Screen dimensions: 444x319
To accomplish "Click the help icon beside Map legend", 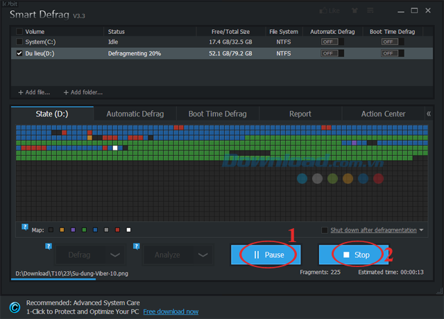I will (25, 227).
